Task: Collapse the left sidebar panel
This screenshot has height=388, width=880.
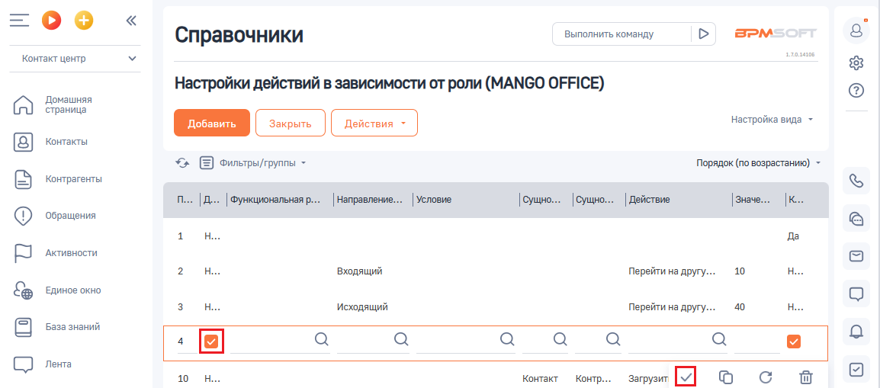Action: point(130,21)
